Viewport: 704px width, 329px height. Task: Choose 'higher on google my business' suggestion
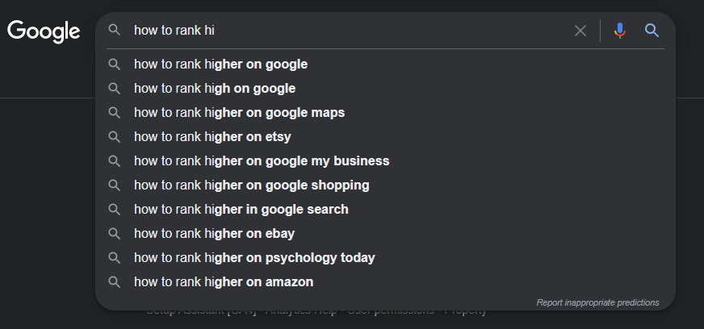coord(262,160)
